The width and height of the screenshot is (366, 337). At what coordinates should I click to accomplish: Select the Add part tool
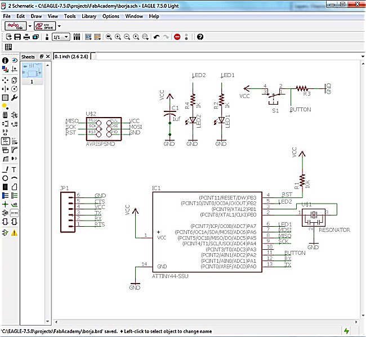(x=14, y=115)
